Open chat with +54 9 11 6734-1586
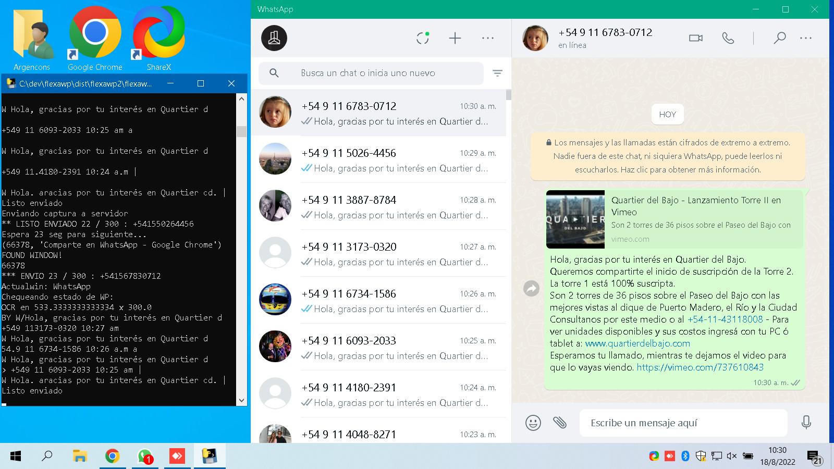 378,301
